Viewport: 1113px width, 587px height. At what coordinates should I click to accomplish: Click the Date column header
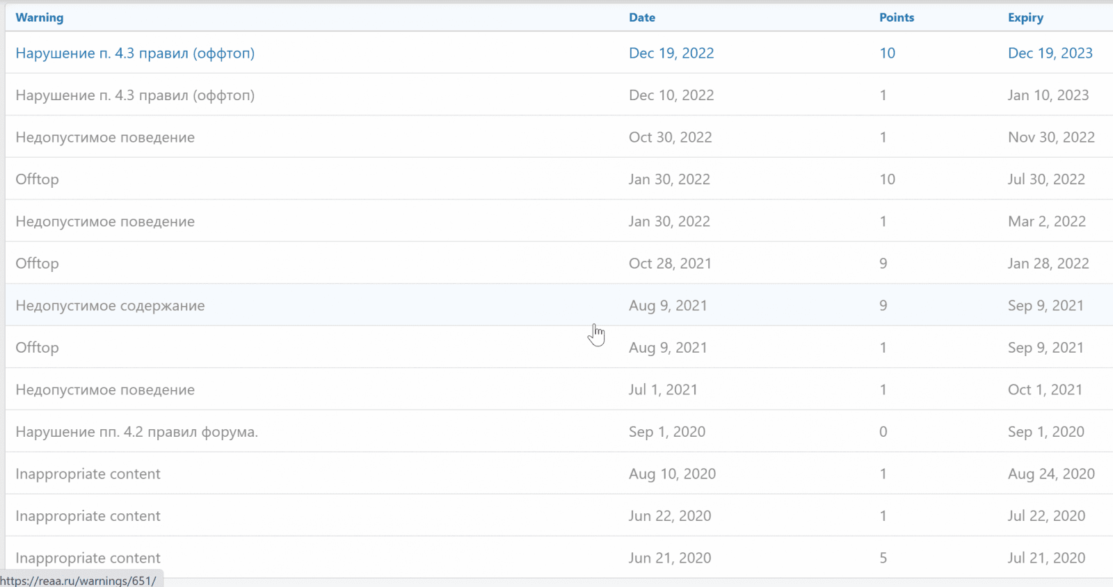(641, 18)
